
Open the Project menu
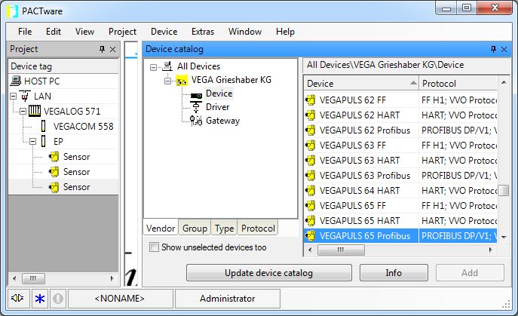(x=122, y=32)
